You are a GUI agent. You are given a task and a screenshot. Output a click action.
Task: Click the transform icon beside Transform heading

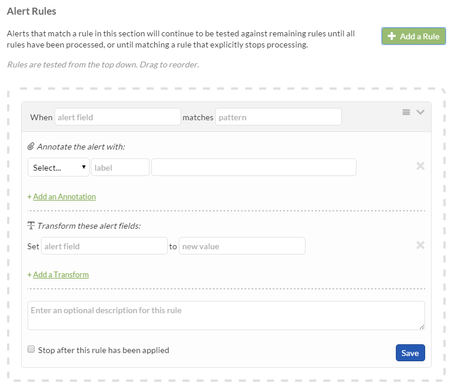pos(31,226)
